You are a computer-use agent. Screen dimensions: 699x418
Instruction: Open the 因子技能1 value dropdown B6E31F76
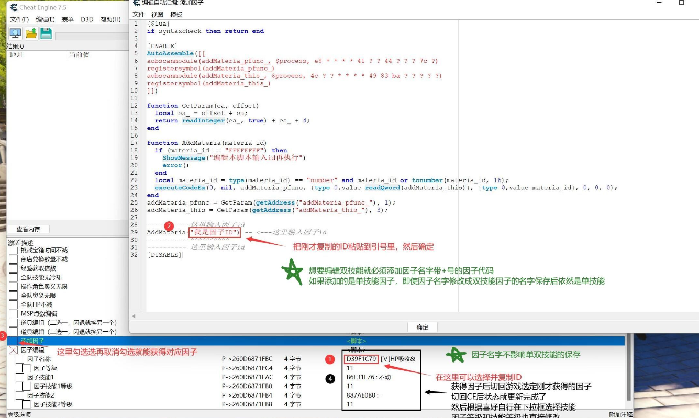click(x=361, y=377)
